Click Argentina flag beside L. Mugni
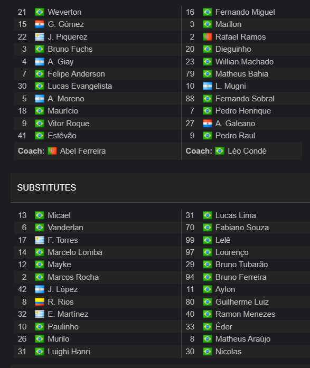The image size is (310, 368). (x=208, y=86)
